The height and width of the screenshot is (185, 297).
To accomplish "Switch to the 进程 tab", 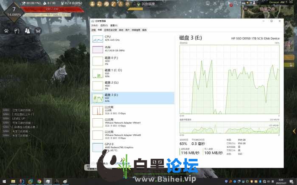I will [x=94, y=30].
